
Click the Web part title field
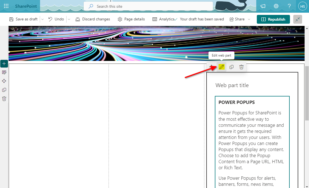click(232, 85)
